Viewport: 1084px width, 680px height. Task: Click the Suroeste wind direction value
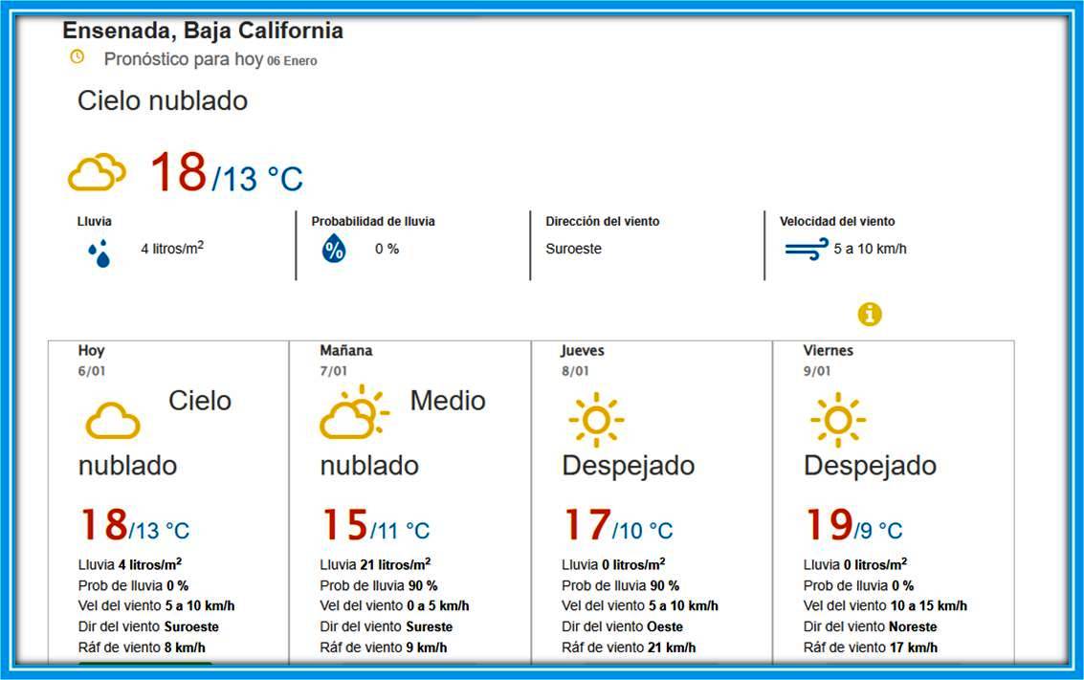(x=574, y=249)
